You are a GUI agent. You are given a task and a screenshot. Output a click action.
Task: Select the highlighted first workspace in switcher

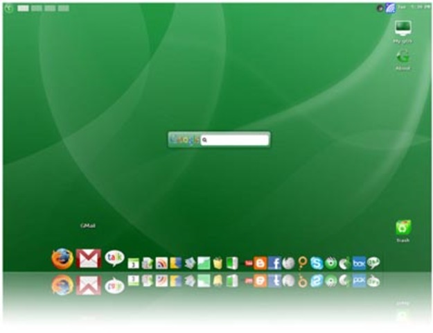click(23, 8)
